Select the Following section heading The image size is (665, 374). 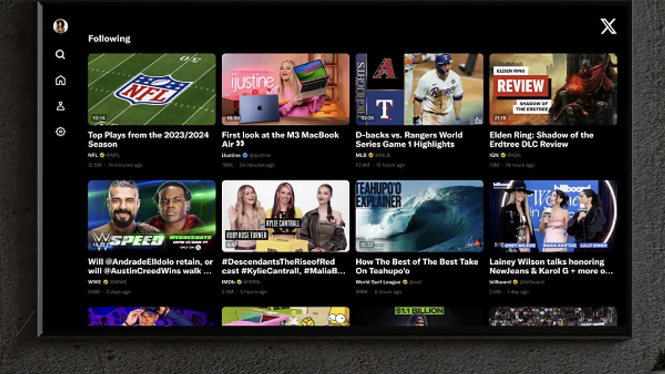[109, 38]
